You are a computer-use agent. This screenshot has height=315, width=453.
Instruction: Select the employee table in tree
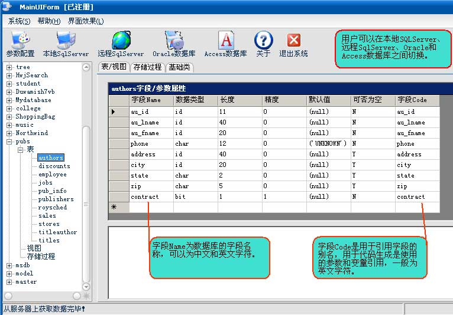click(x=53, y=175)
